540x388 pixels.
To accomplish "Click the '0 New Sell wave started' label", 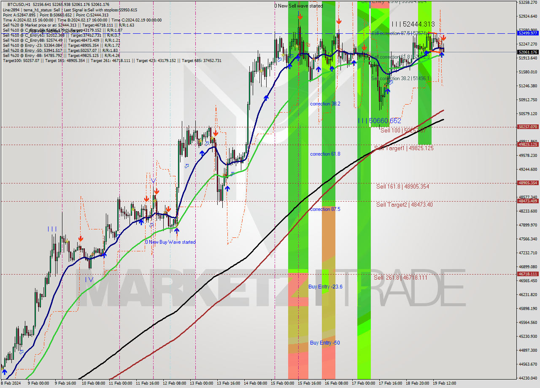I will coord(298,6).
